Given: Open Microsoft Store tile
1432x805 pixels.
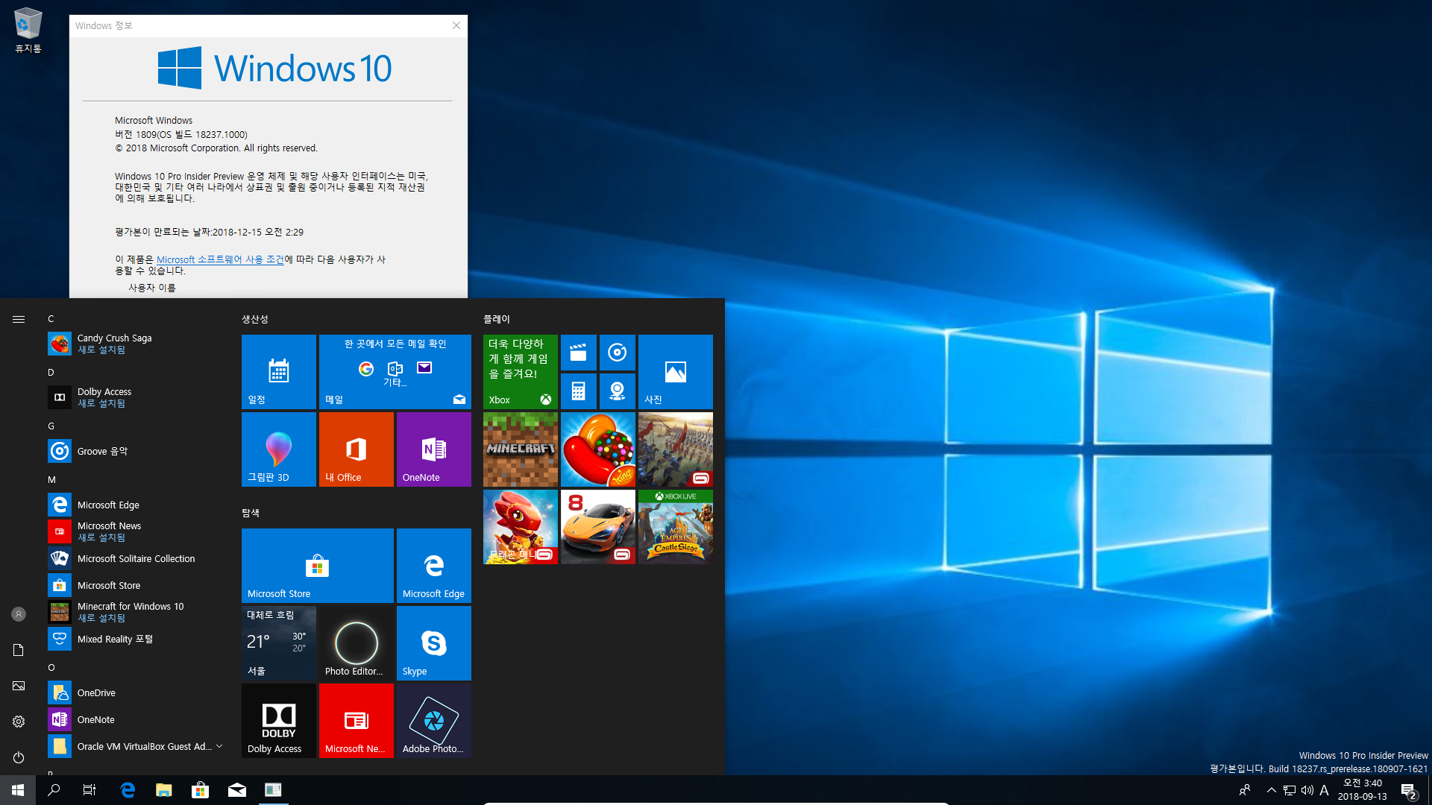Looking at the screenshot, I should pyautogui.click(x=317, y=565).
